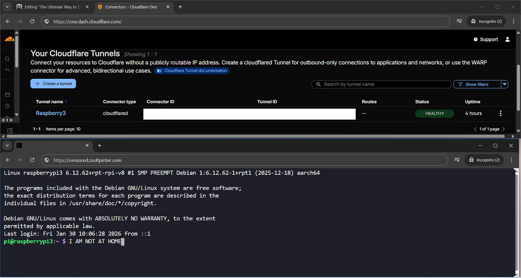Viewport: 521px width, 278px height.
Task: Click the Show filters button
Action: (x=477, y=84)
